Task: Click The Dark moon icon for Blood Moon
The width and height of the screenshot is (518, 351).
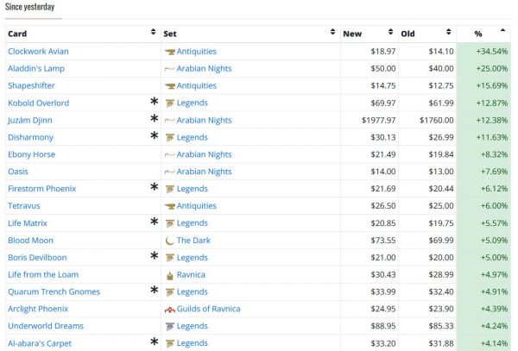Action: pyautogui.click(x=169, y=241)
